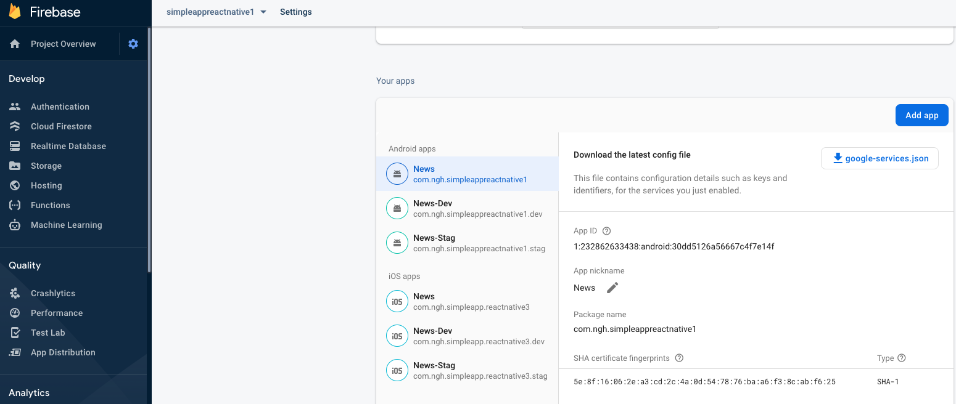Viewport: 956px width, 404px height.
Task: Expand the simpleappreactnative1 project dropdown
Action: (216, 12)
